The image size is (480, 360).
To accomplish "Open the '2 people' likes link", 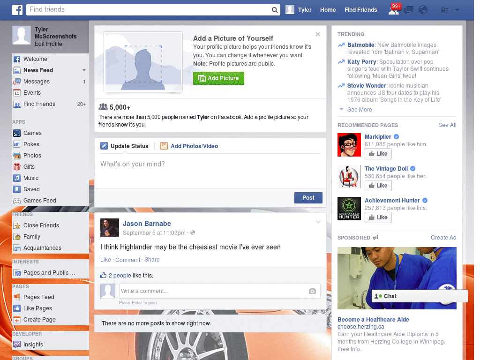I will (120, 276).
